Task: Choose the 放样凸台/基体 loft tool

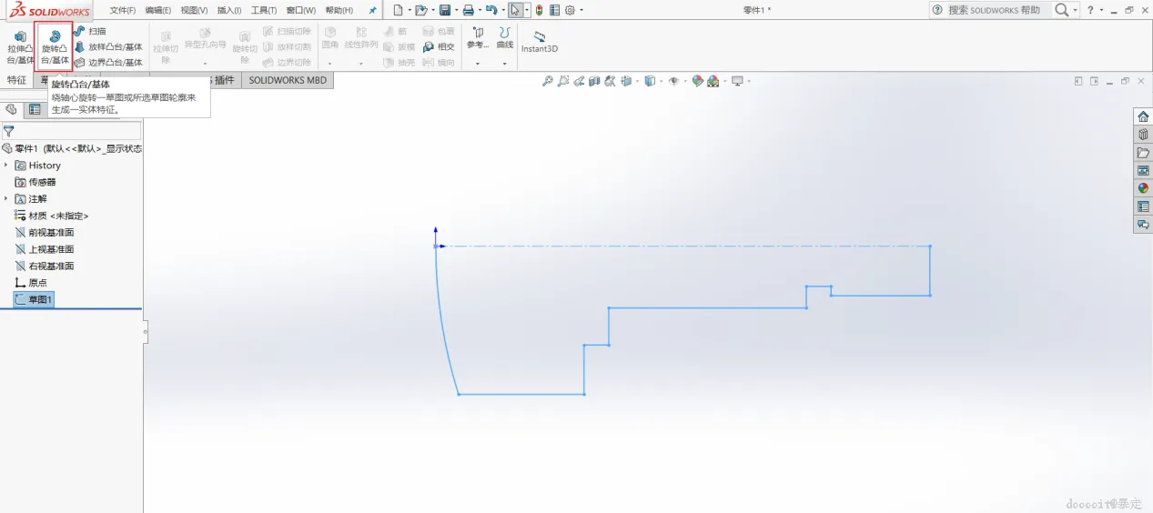Action: 108,46
